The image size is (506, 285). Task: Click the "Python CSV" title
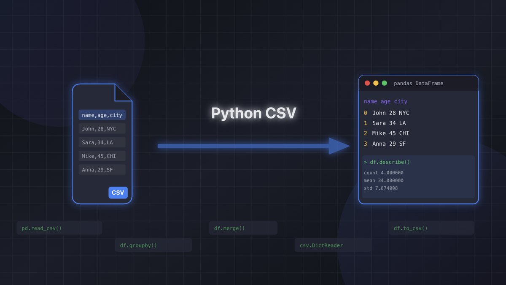253,113
